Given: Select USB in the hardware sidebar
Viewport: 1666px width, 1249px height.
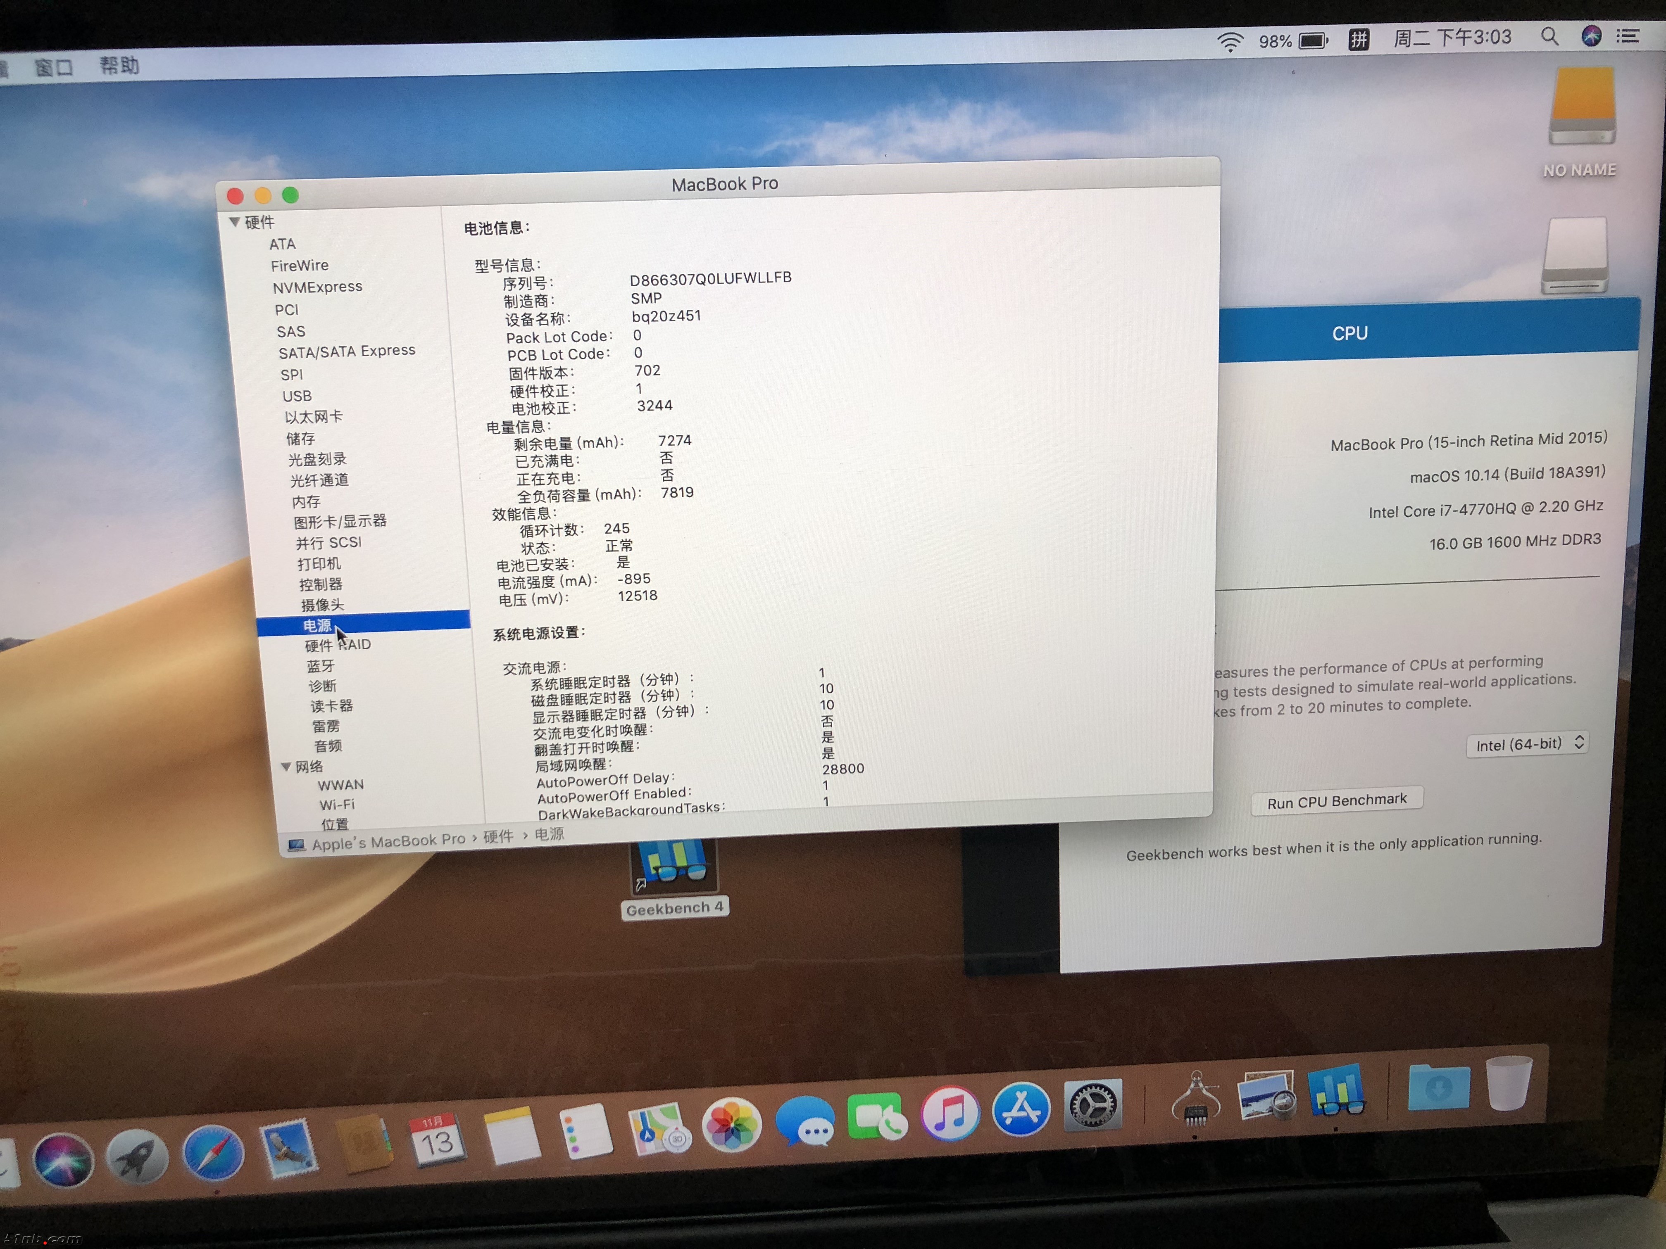Looking at the screenshot, I should (297, 396).
